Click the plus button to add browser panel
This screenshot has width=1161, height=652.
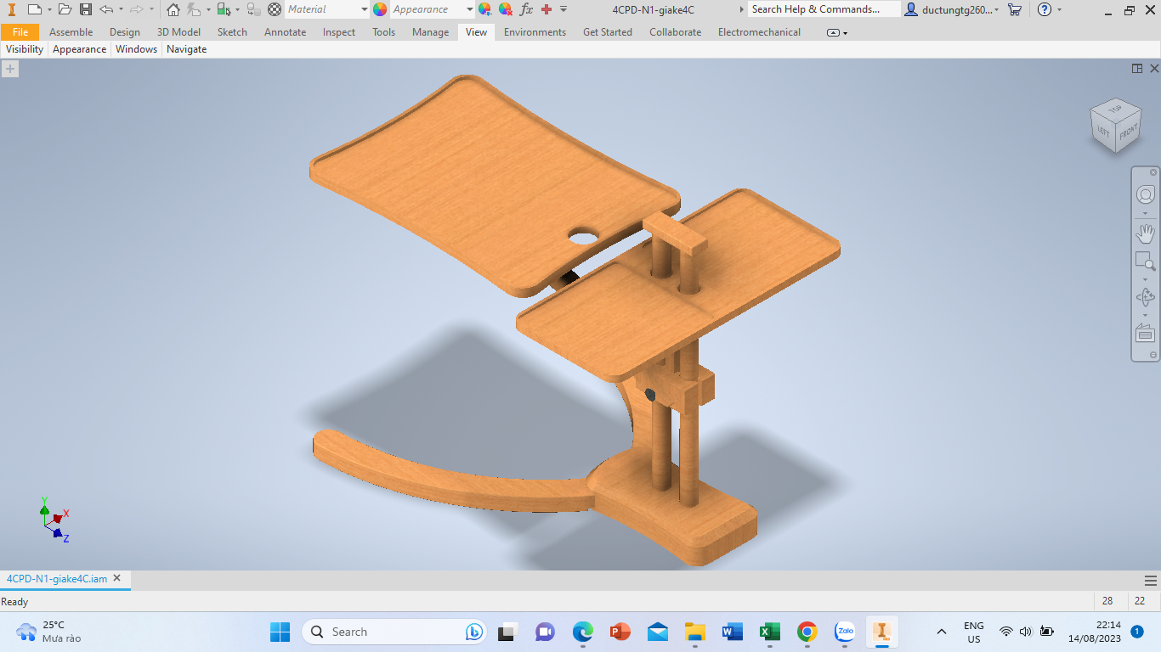[x=9, y=69]
